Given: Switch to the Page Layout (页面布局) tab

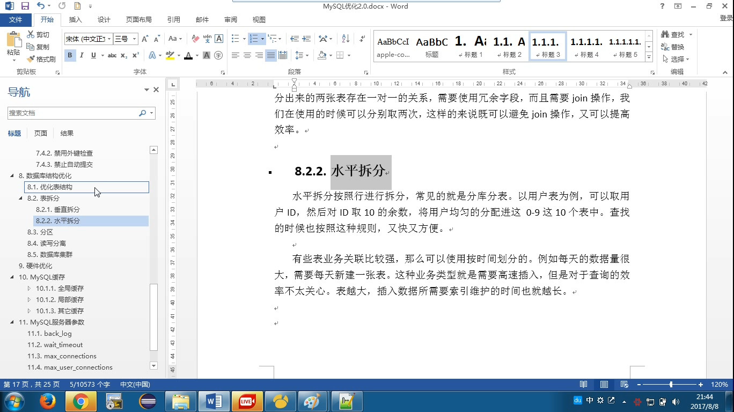Looking at the screenshot, I should tap(139, 20).
